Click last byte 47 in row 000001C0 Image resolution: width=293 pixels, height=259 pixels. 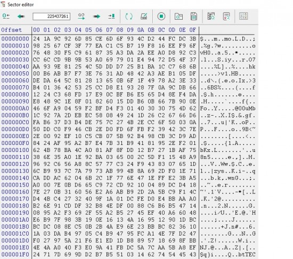click(x=192, y=233)
